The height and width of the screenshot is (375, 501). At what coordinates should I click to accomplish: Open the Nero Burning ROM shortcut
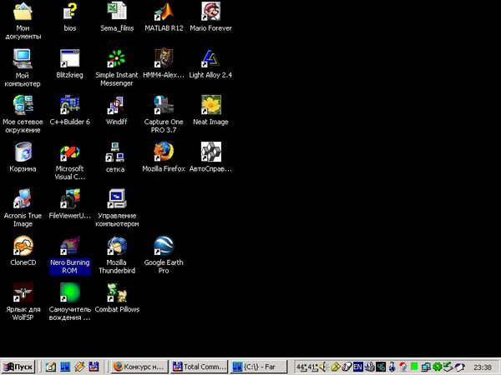pos(70,247)
